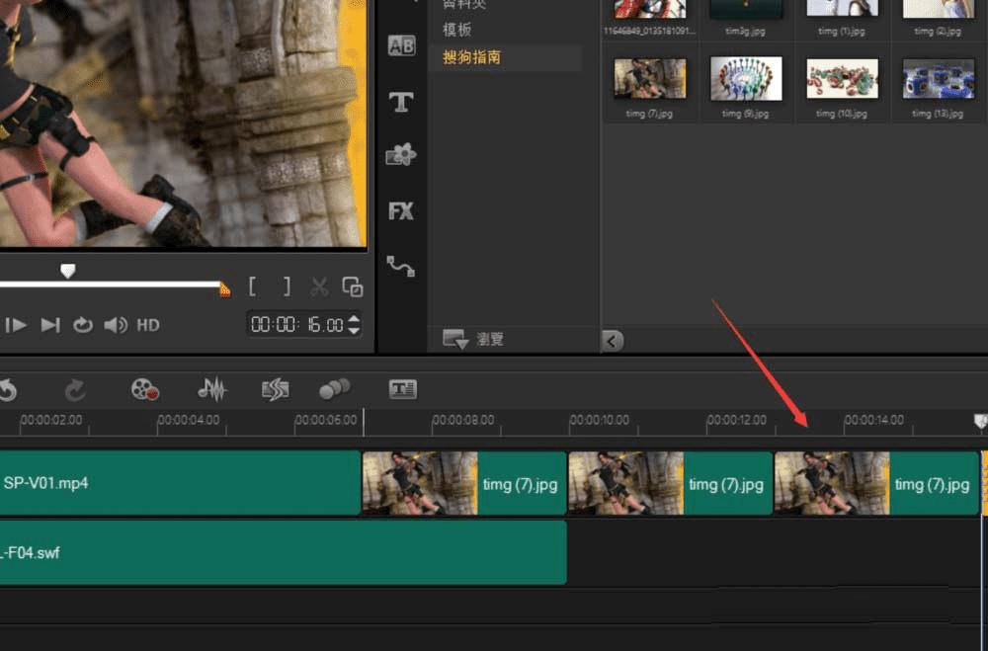Mute the preview volume speaker icon
The height and width of the screenshot is (651, 988).
click(x=116, y=325)
